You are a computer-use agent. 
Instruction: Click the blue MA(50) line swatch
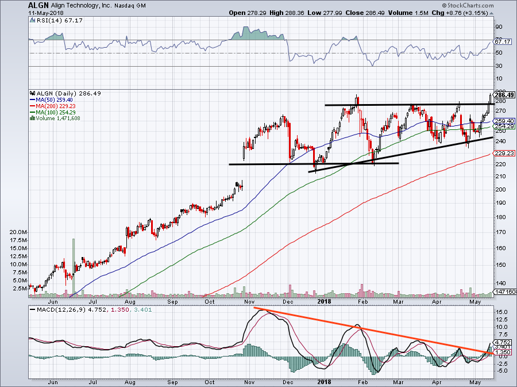click(x=32, y=99)
